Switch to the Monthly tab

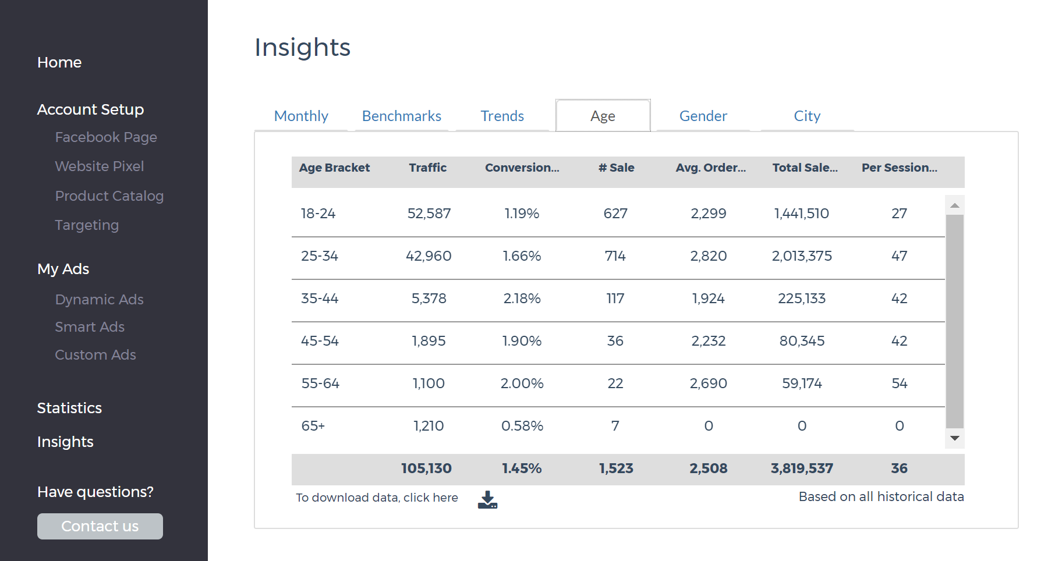pos(301,116)
